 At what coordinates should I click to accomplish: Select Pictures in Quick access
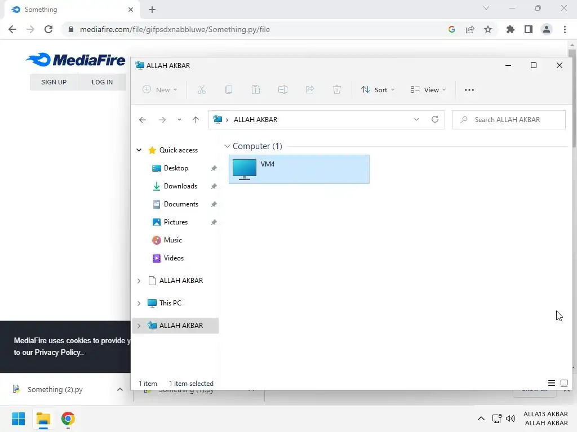(175, 222)
